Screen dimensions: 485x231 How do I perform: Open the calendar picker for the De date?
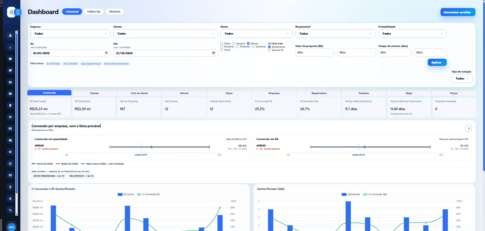click(x=106, y=53)
